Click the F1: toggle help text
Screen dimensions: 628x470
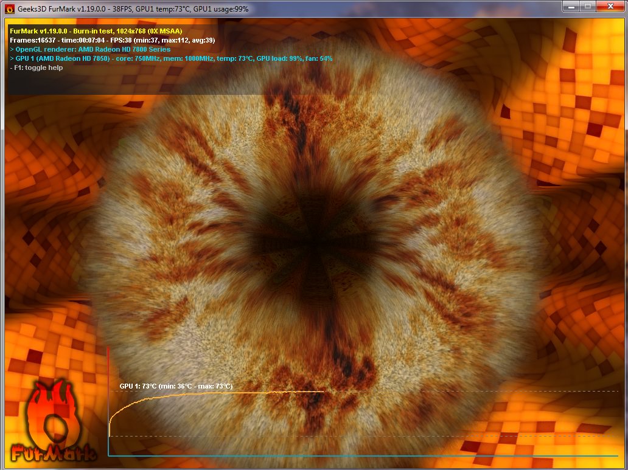[x=37, y=67]
